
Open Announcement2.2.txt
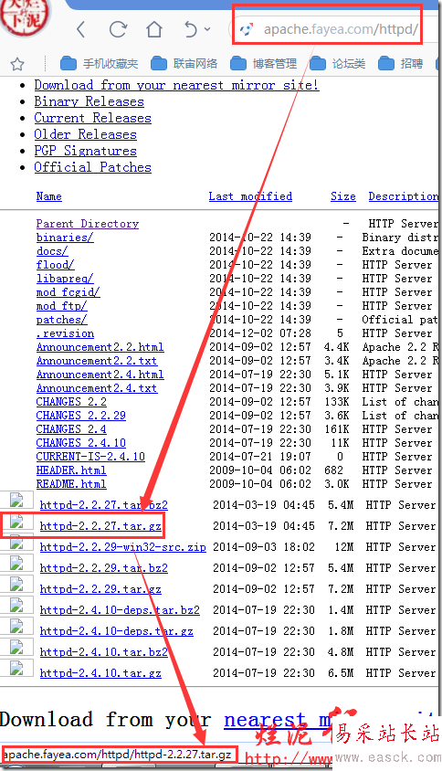pyautogui.click(x=97, y=361)
